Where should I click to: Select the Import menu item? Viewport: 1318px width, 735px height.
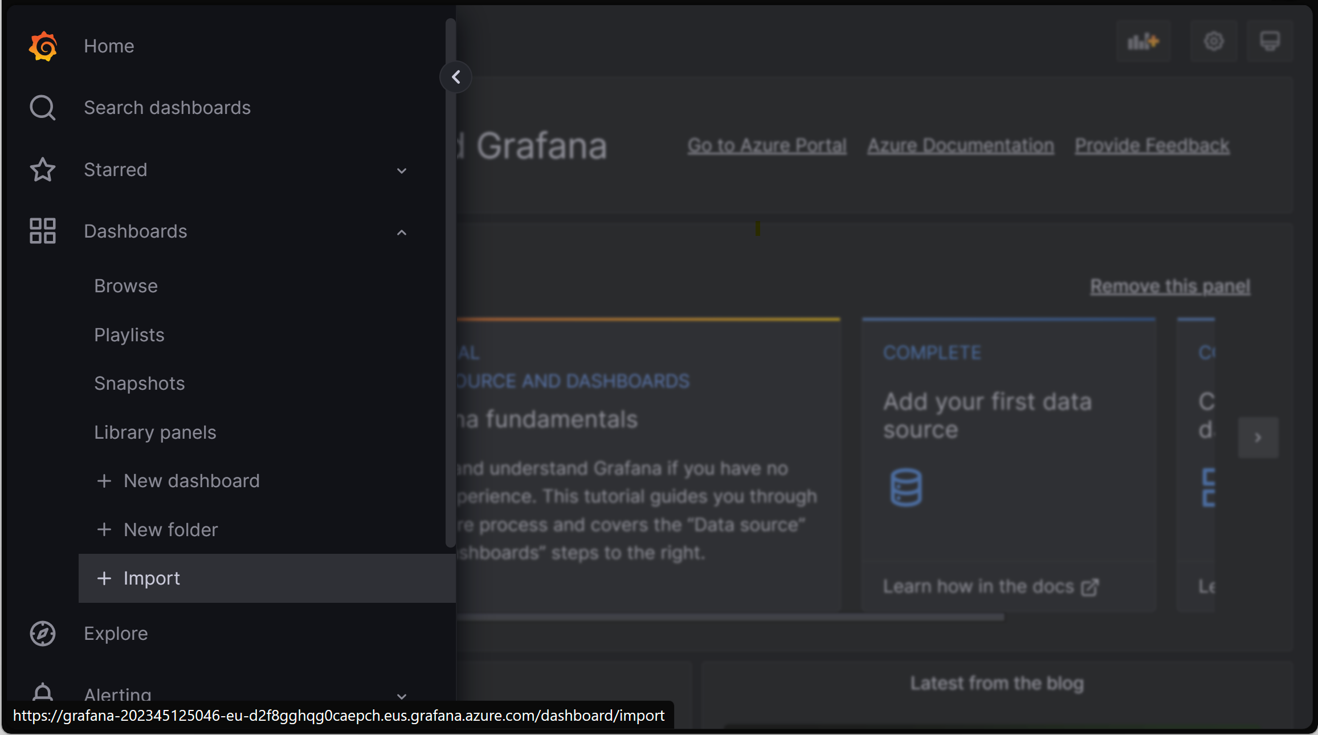[x=151, y=578]
